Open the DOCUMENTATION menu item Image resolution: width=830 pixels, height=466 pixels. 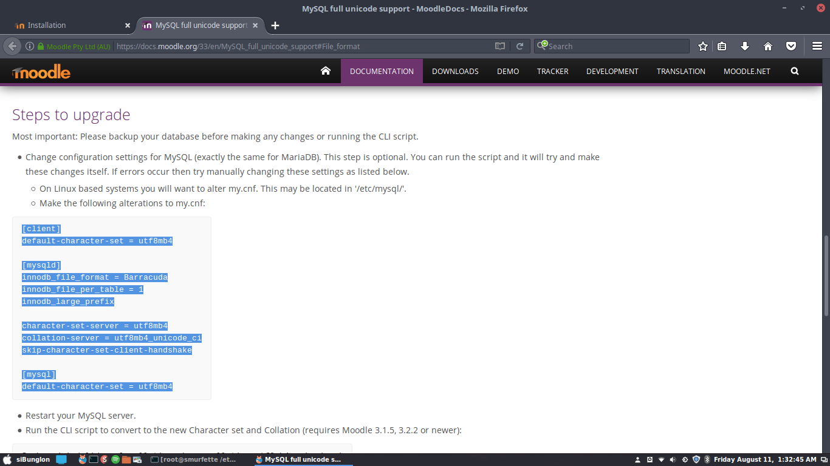coord(382,71)
